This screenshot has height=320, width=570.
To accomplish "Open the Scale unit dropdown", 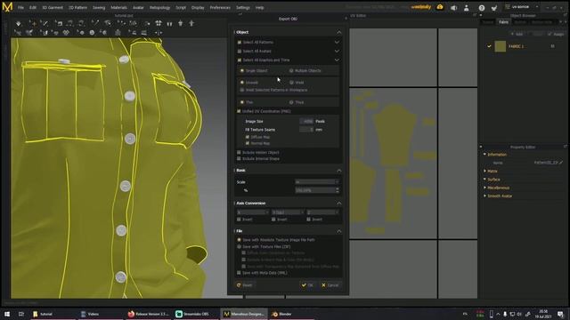I will (x=317, y=181).
